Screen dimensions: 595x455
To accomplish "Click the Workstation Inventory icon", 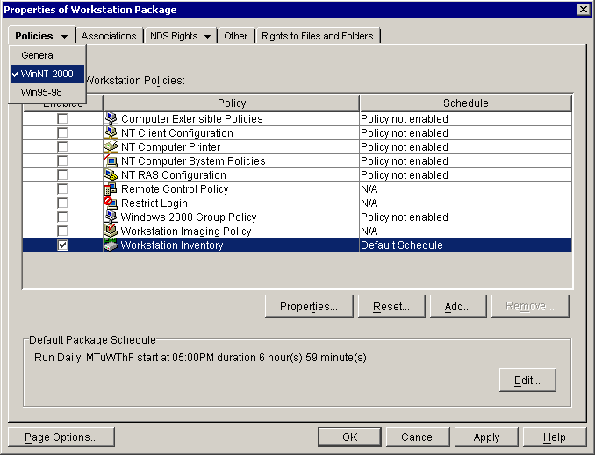I will pyautogui.click(x=111, y=245).
